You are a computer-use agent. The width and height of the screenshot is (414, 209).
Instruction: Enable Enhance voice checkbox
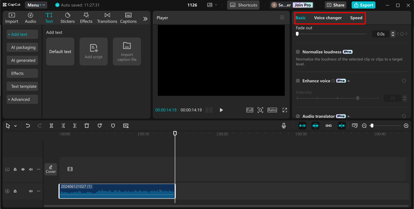pyautogui.click(x=298, y=81)
